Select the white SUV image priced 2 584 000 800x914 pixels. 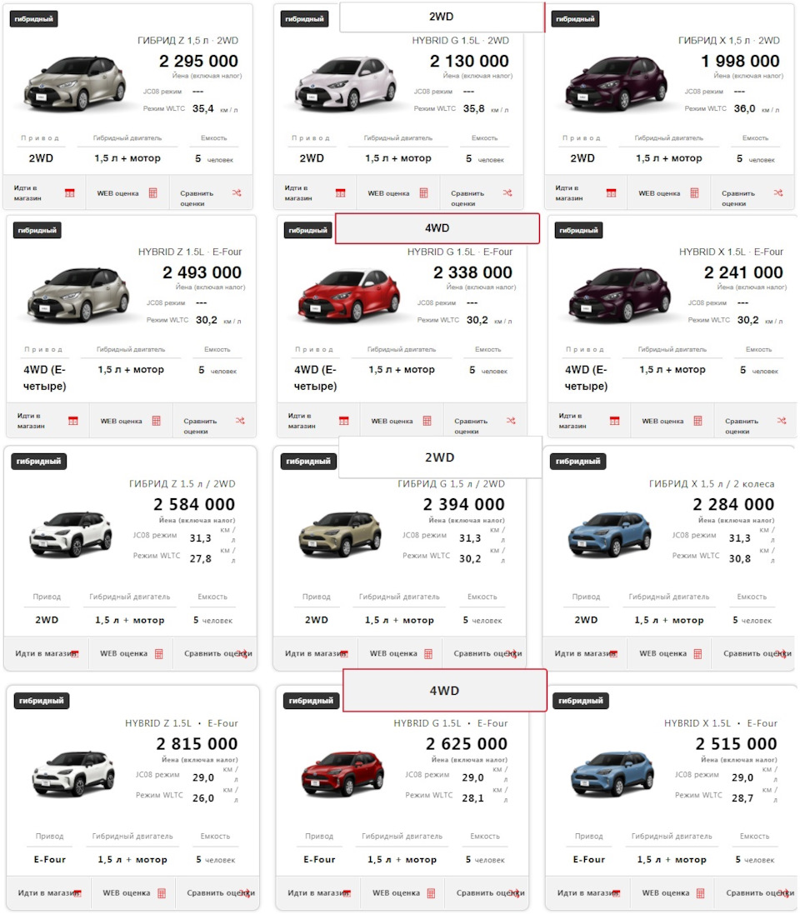pos(71,533)
